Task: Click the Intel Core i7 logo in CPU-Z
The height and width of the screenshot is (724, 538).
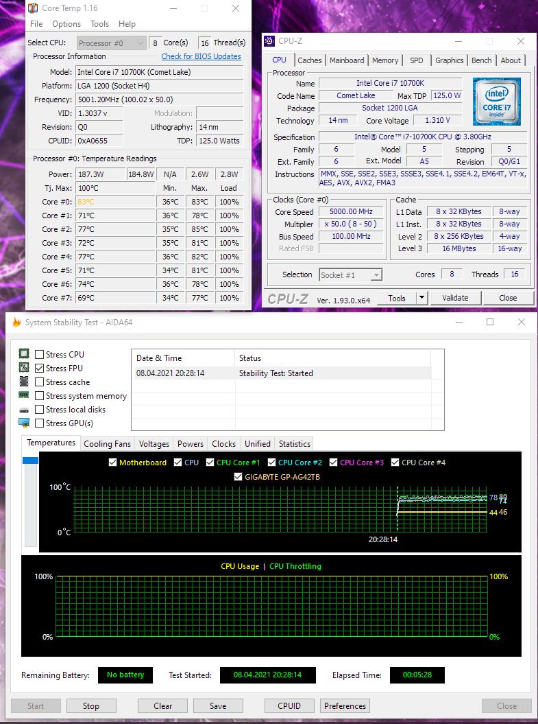Action: 496,102
